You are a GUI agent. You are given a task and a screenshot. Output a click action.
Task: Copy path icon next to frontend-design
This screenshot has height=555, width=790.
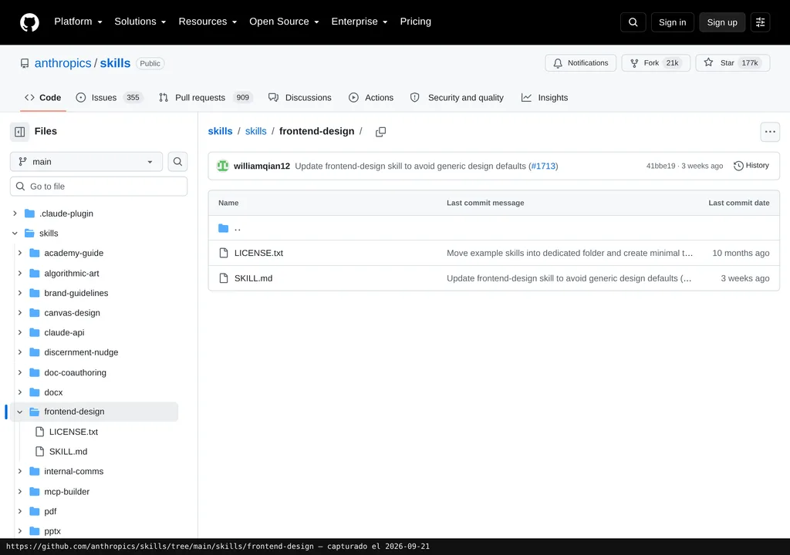click(x=381, y=132)
